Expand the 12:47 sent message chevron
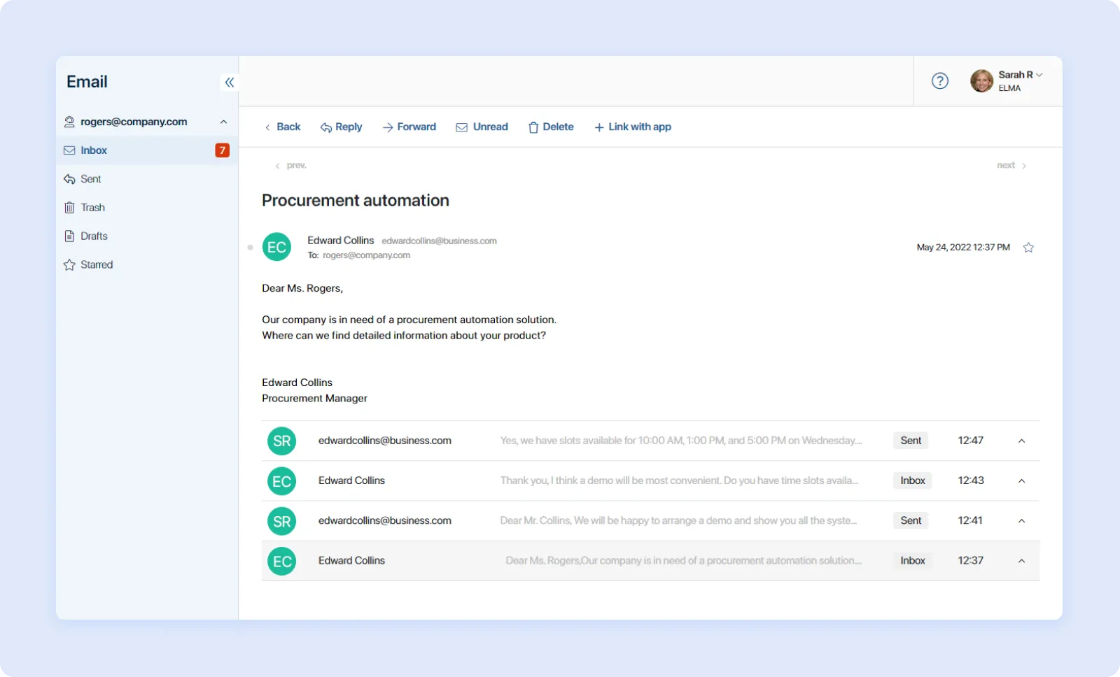The image size is (1120, 677). pyautogui.click(x=1021, y=441)
